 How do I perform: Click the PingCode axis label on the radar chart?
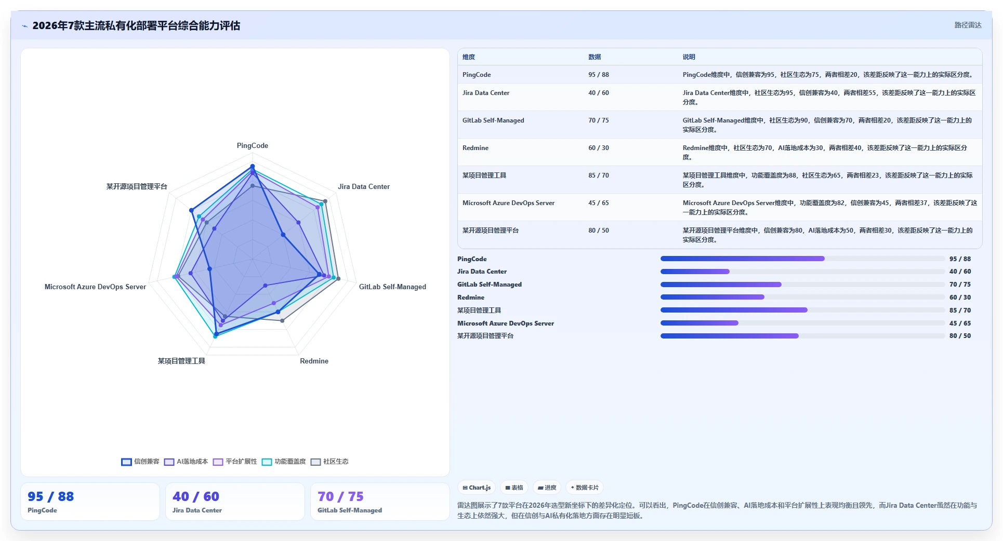tap(253, 146)
